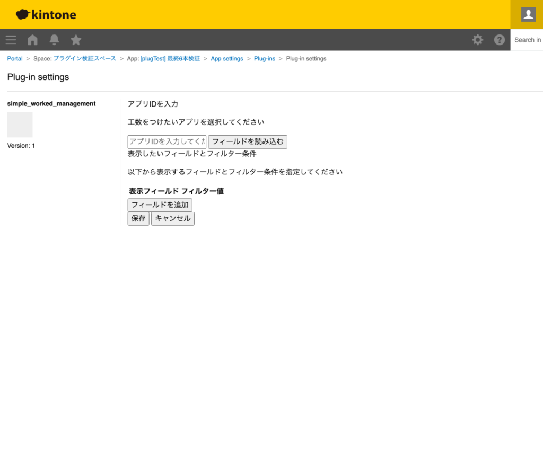Viewport: 543px width, 452px height.
Task: Open the Portal breadcrumb link
Action: [x=14, y=58]
